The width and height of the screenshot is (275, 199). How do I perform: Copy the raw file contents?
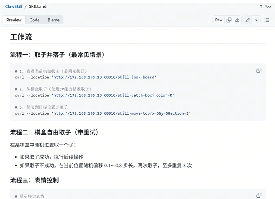pos(229,20)
